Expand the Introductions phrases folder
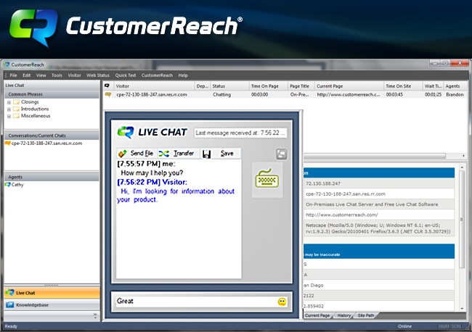The image size is (472, 332). tap(9, 109)
